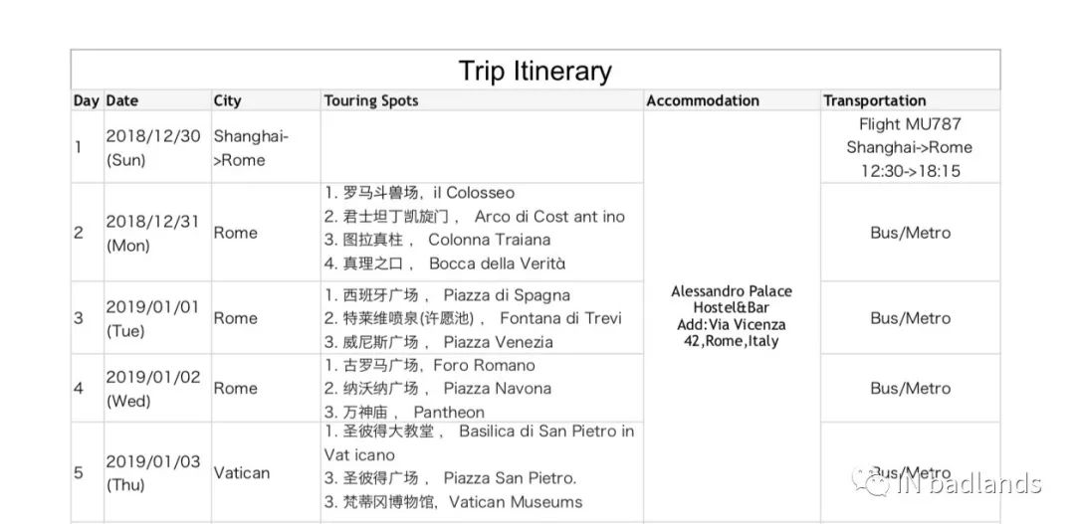
Task: Click the Vatican city cell
Action: click(x=242, y=472)
